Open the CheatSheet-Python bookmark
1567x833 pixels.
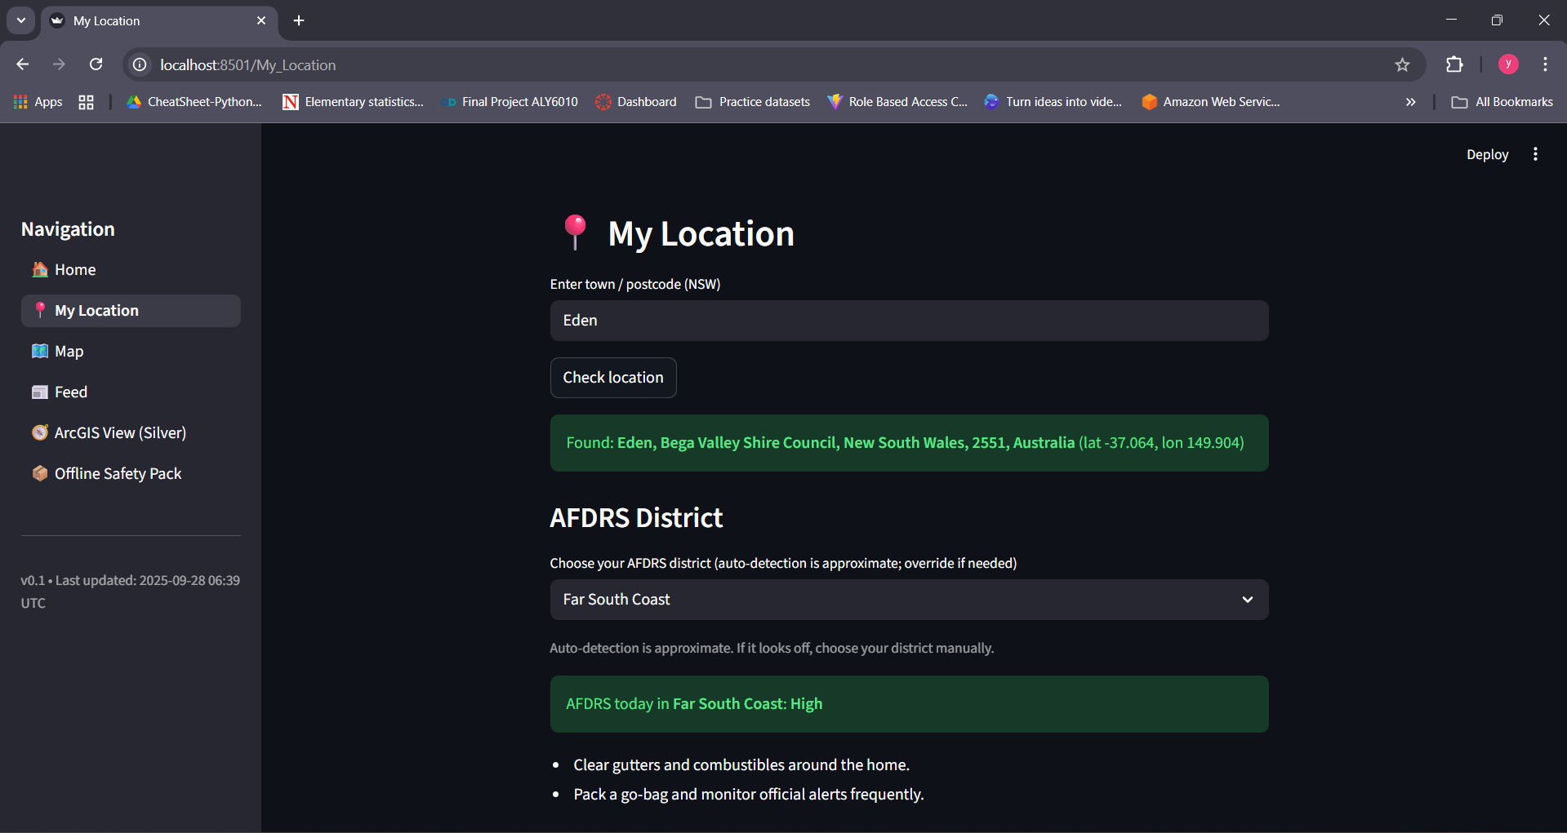[194, 102]
